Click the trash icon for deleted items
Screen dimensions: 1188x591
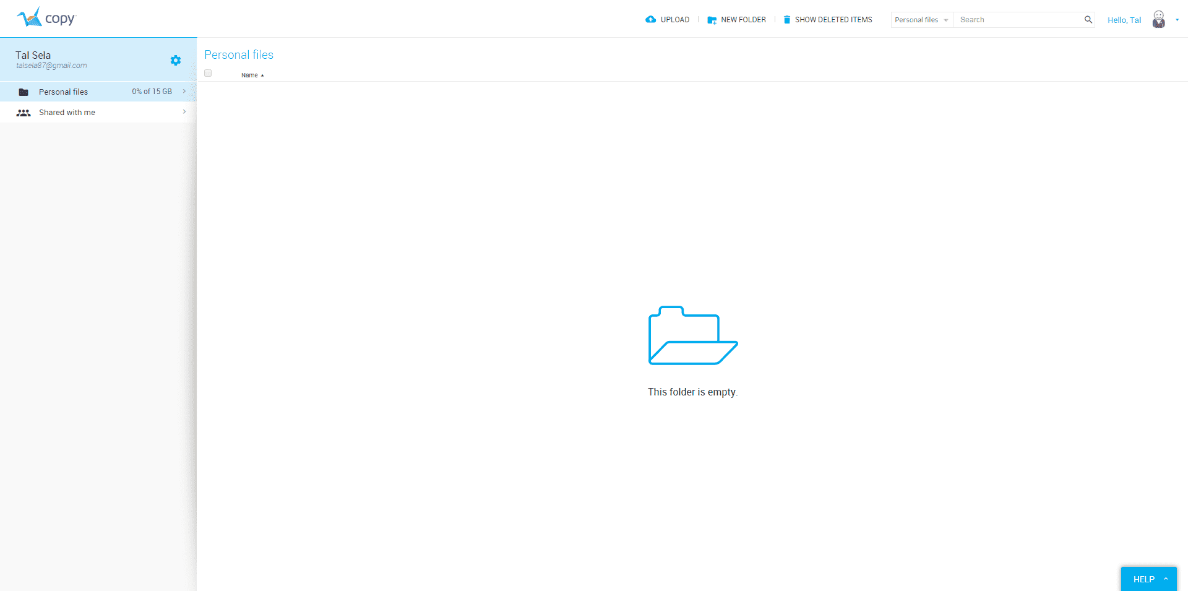pos(787,20)
